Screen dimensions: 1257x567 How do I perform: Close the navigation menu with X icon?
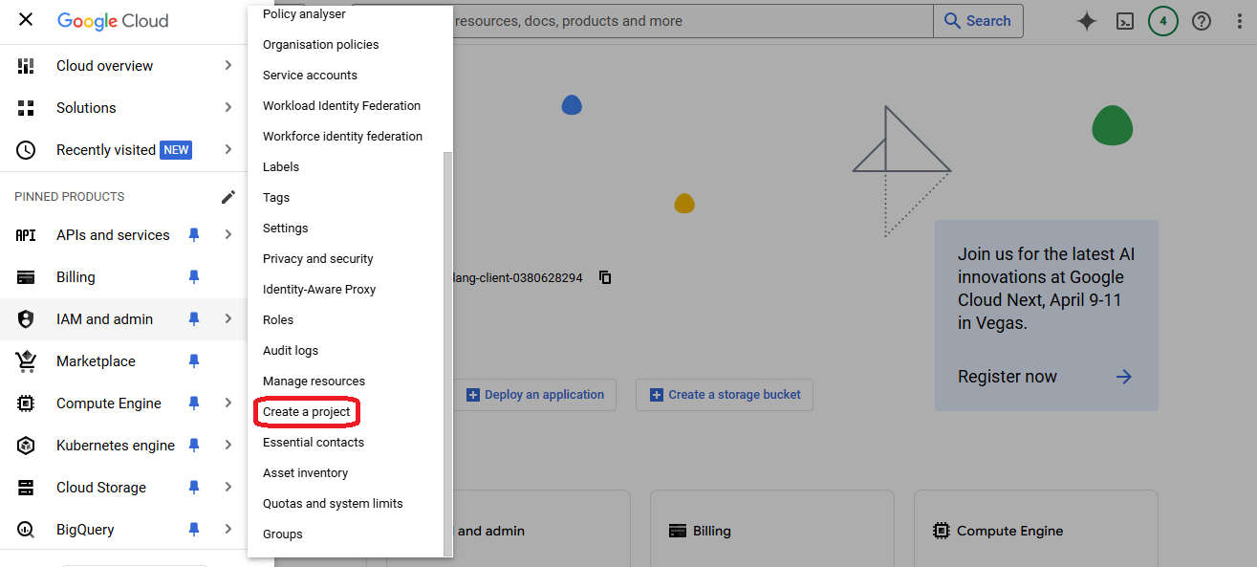pyautogui.click(x=26, y=20)
